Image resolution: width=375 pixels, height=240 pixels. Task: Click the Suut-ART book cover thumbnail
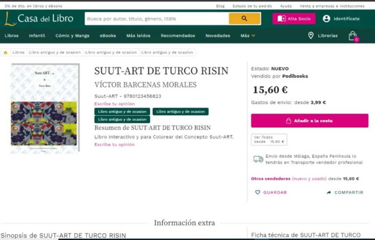45,108
